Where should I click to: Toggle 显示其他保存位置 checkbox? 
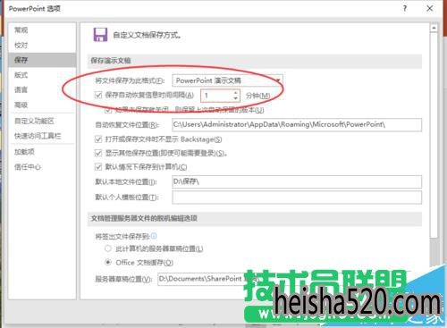click(x=98, y=153)
